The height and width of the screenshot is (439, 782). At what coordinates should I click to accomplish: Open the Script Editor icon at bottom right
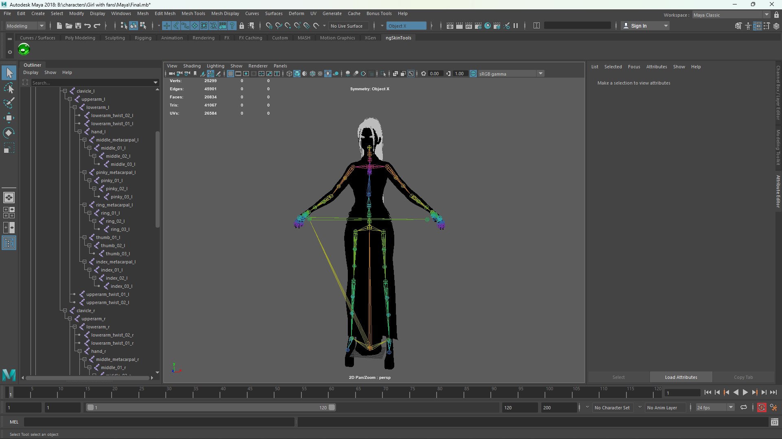(775, 422)
